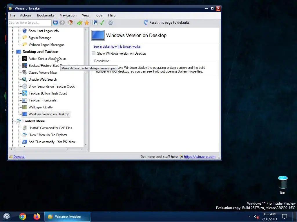
Task: Click the Taskbar Button Flash Count icon
Action: pyautogui.click(x=25, y=93)
